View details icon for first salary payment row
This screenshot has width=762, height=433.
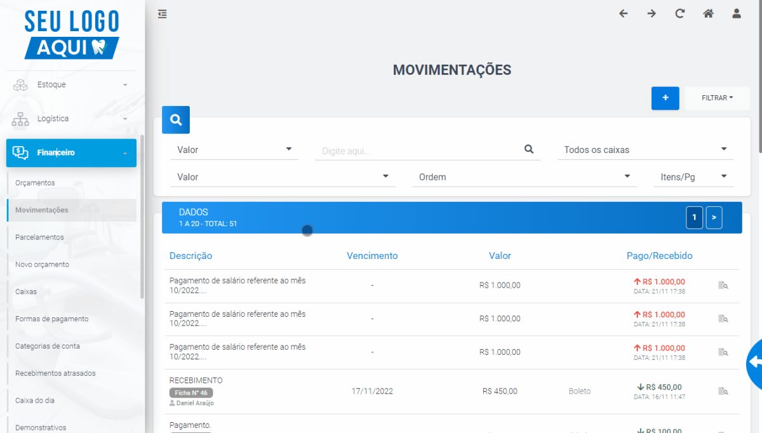[723, 286]
